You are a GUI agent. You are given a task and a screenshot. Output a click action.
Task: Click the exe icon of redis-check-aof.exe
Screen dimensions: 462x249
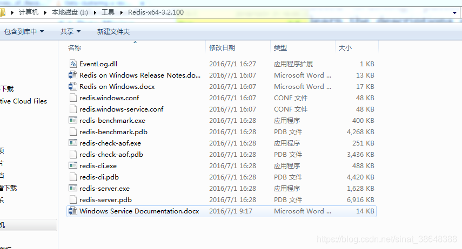click(73, 143)
